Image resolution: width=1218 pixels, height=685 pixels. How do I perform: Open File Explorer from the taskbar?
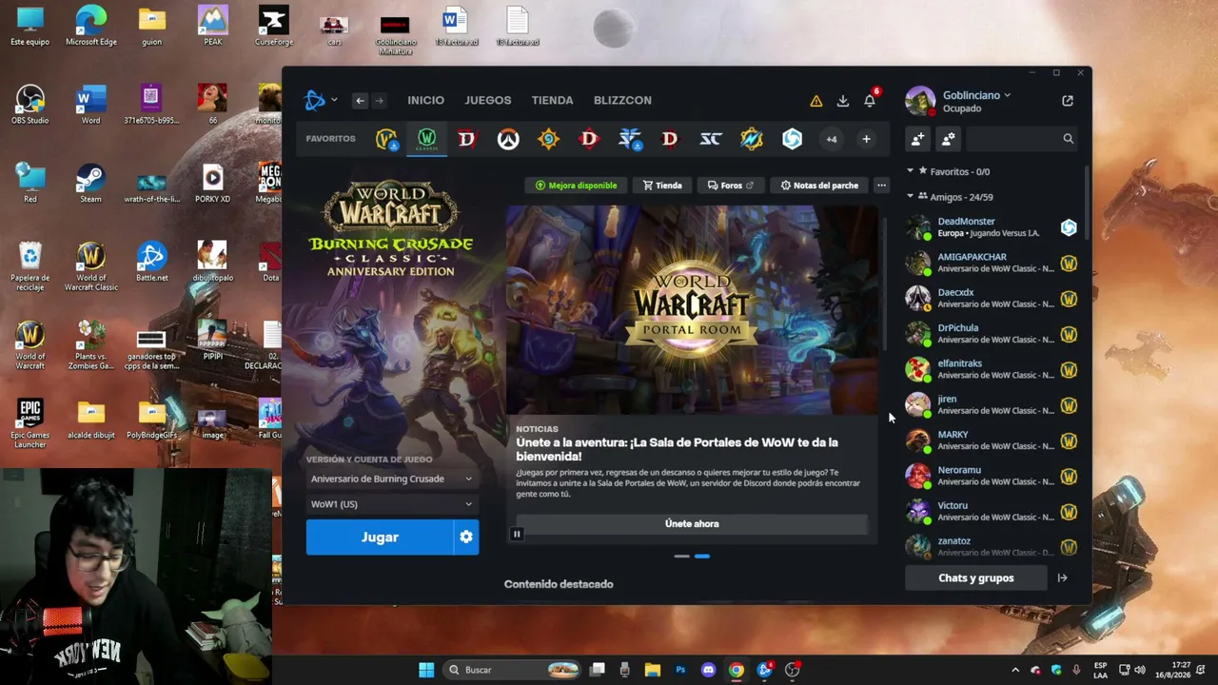pos(652,670)
